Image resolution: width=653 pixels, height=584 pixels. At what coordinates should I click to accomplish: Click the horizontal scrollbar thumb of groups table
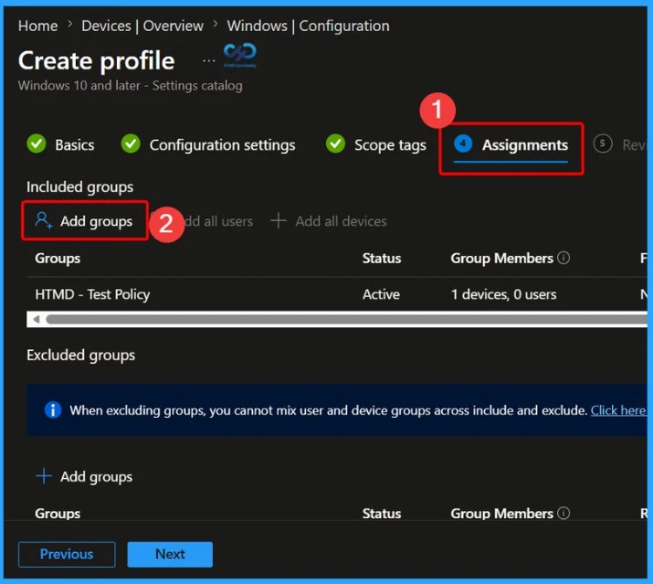pos(346,319)
